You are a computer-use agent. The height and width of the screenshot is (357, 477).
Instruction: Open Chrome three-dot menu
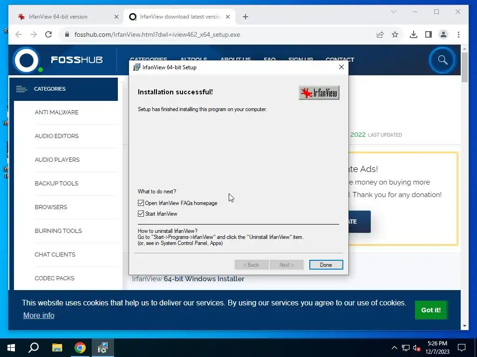pyautogui.click(x=458, y=34)
